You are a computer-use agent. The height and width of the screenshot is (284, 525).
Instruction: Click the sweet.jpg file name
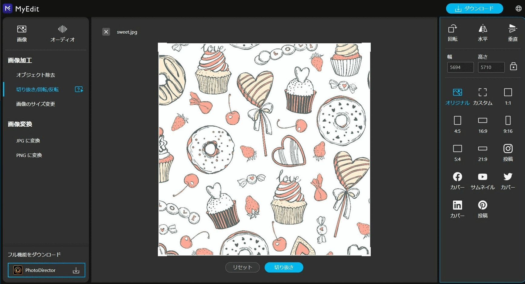point(127,32)
